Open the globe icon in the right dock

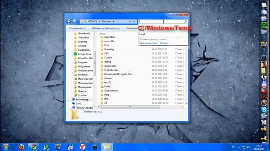[264, 12]
